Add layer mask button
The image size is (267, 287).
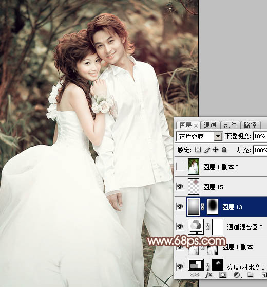coord(223,274)
